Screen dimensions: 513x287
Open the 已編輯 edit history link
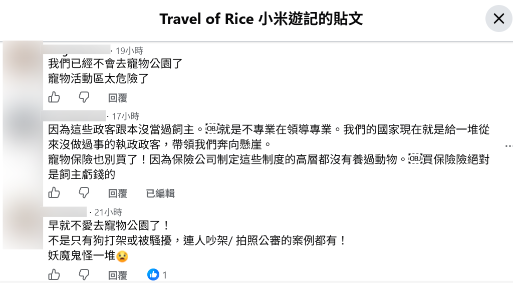click(x=160, y=193)
